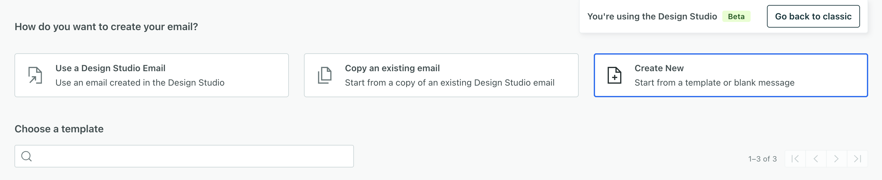The image size is (882, 180).
Task: Select the 'Create New' card title
Action: click(659, 68)
